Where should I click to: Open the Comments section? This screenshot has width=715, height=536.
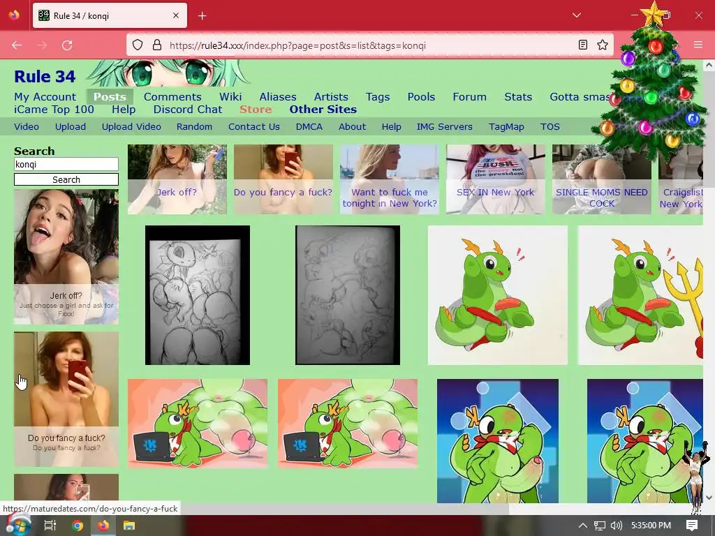pyautogui.click(x=172, y=96)
